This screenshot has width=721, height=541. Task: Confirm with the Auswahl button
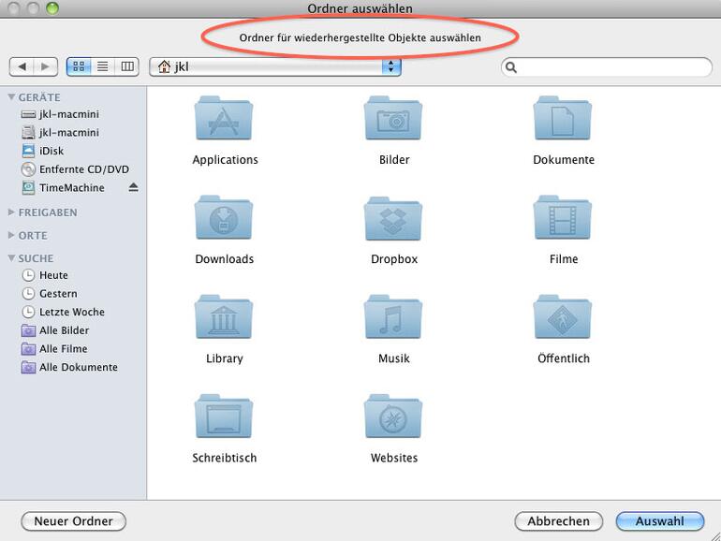[660, 521]
